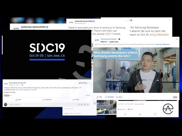Click the '1 Share' count
The width and height of the screenshot is (182, 136).
pyautogui.click(x=88, y=95)
